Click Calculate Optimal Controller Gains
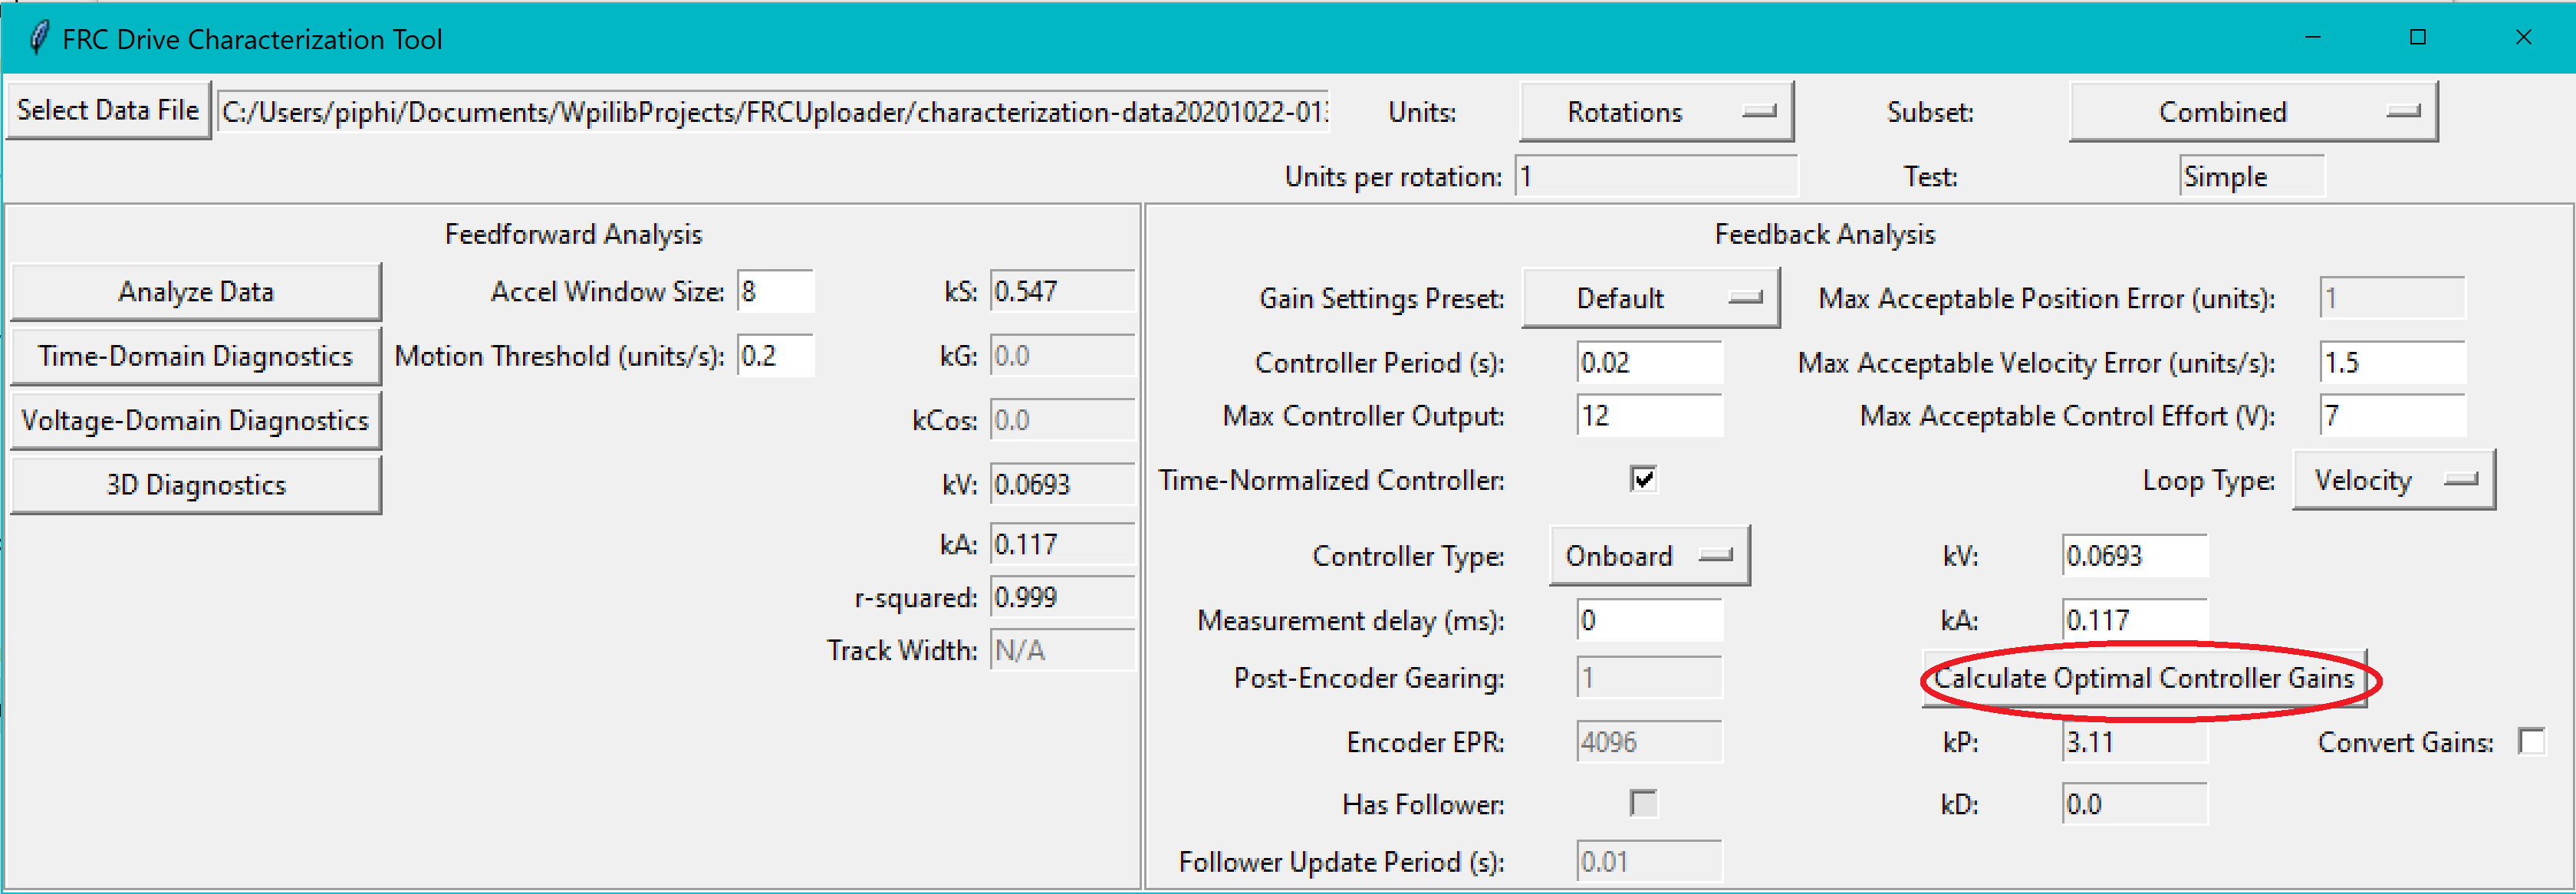This screenshot has height=894, width=2576. click(2144, 679)
